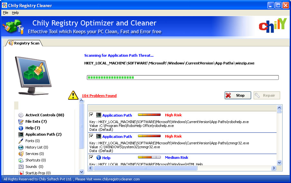Uncheck the robohelp.exe Application Path entry
This screenshot has height=183, width=291.
point(91,115)
